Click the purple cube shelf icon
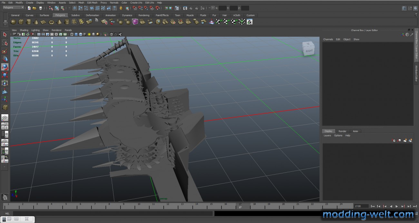This screenshot has height=223, width=419. point(135,22)
